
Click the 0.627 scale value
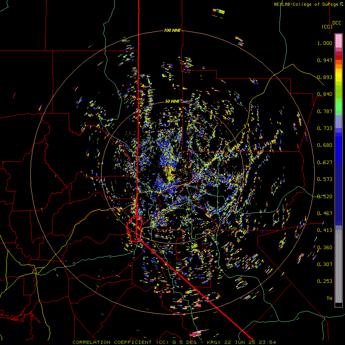(x=325, y=163)
